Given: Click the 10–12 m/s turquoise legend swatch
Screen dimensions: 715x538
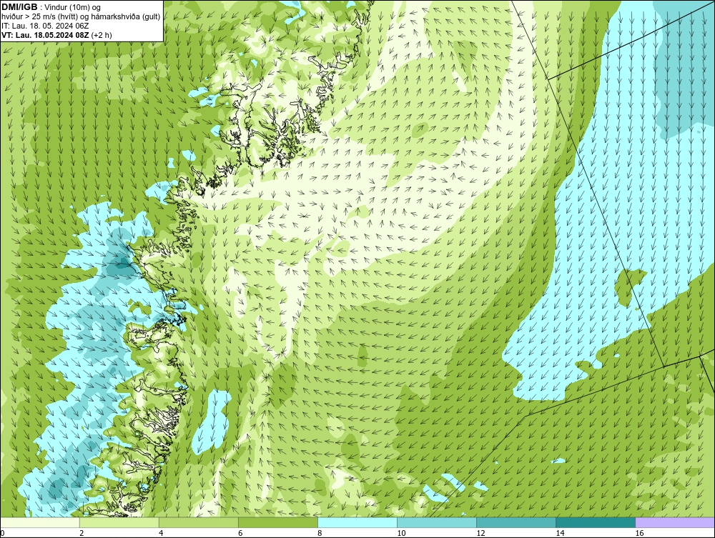Looking at the screenshot, I should tap(436, 522).
